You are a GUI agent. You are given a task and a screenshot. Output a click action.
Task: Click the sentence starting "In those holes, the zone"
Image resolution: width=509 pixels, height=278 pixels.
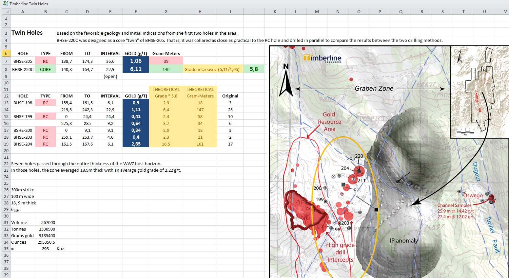point(96,170)
